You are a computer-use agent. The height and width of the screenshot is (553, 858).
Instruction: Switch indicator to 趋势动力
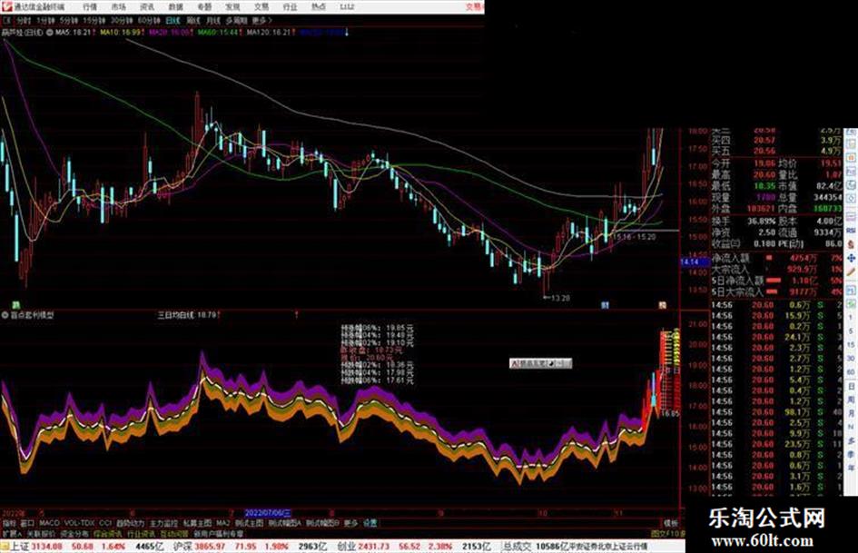click(x=130, y=523)
